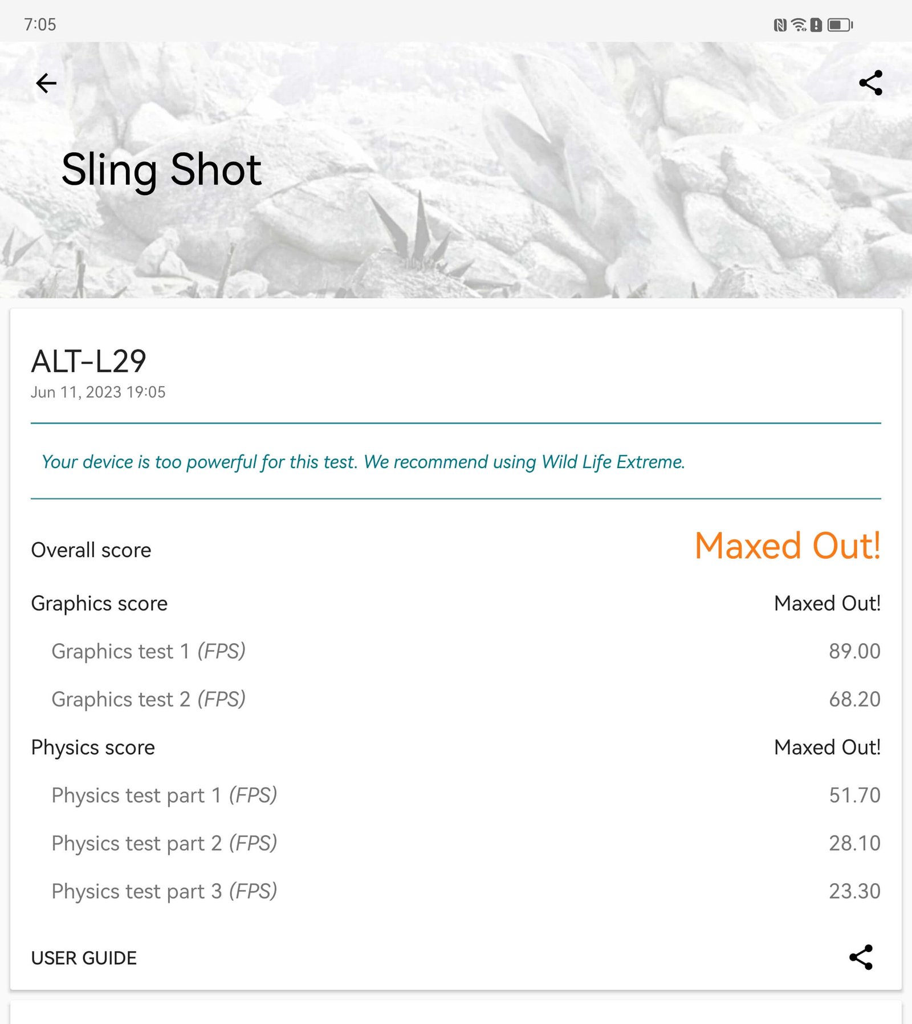
Task: Tap the ALT-L29 device name
Action: point(89,361)
